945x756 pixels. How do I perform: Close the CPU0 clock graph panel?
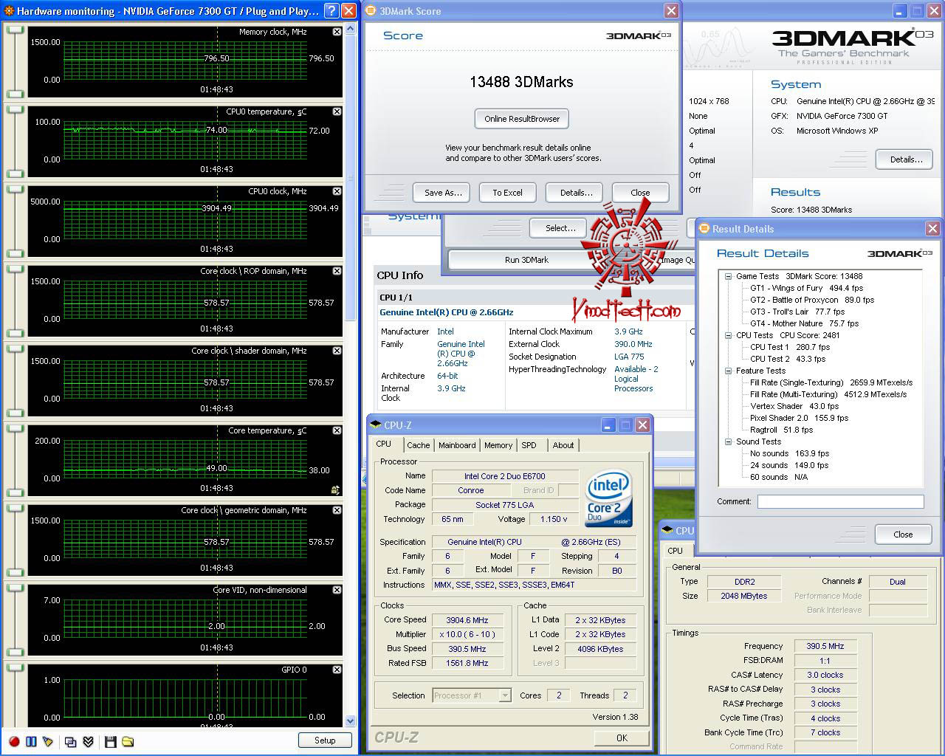tap(337, 191)
